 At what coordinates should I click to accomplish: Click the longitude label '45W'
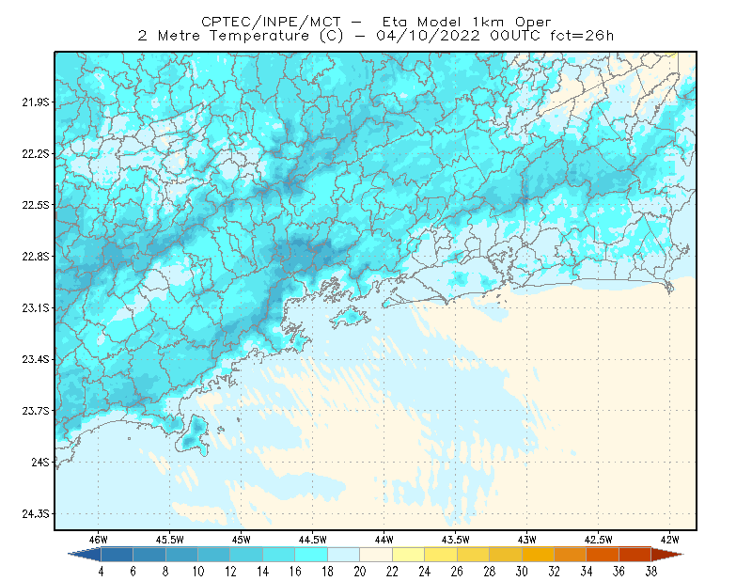tap(242, 540)
